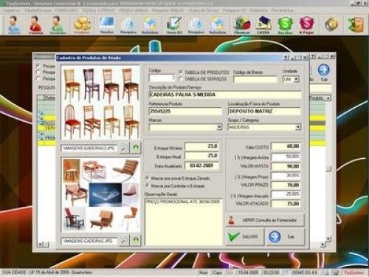Screen dimensions: 369x277
Task: Open the Produto dropdown in background window
Action: (328, 98)
